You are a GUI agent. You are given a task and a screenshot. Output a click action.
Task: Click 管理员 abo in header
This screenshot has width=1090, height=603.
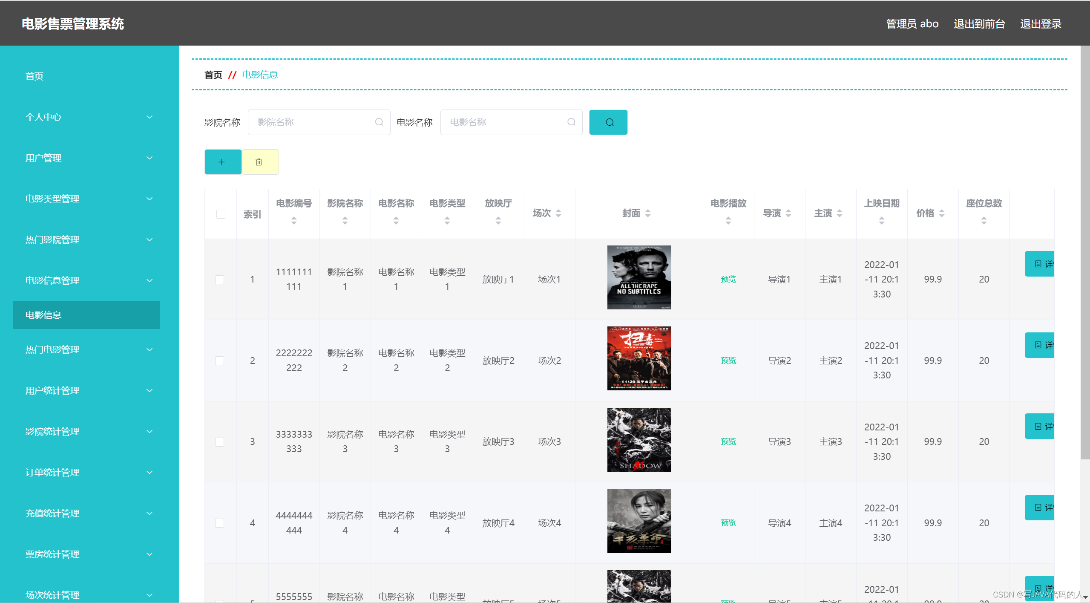(912, 24)
